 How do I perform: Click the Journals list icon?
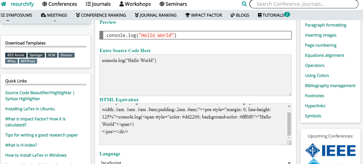tap(88, 4)
